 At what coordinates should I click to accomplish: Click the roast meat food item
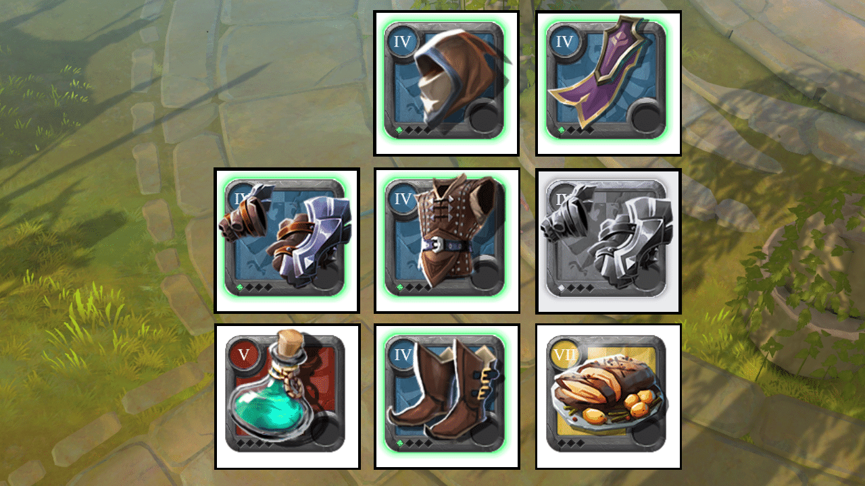pos(608,396)
